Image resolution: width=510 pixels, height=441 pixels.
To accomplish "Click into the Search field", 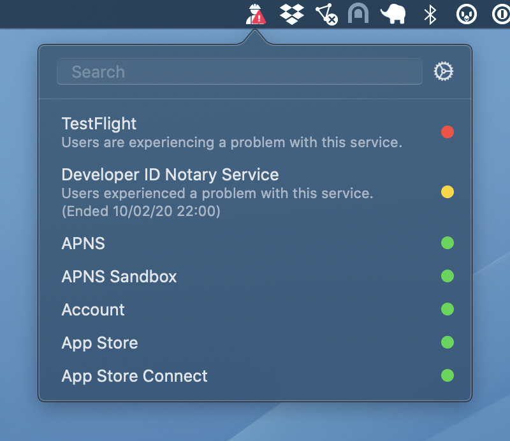I will click(240, 71).
